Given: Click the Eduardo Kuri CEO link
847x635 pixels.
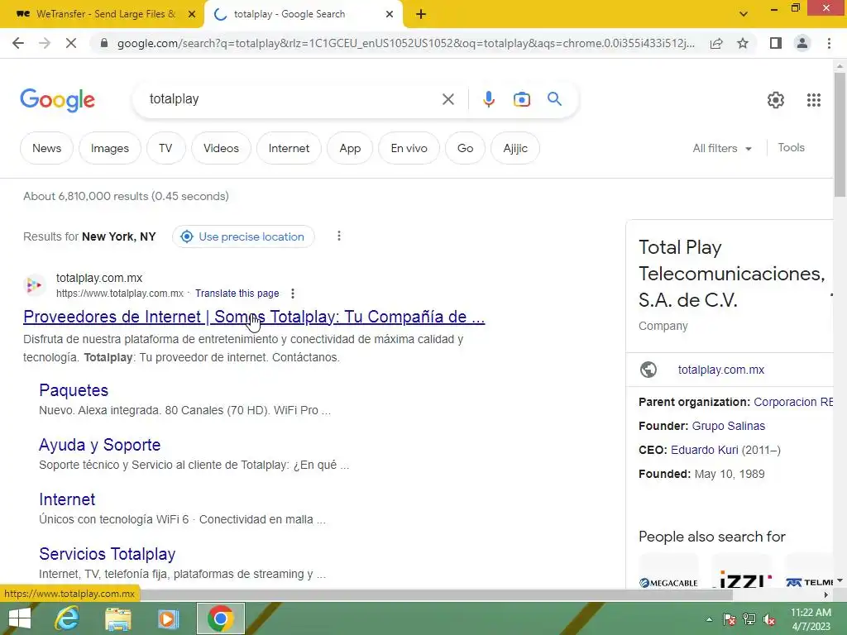Looking at the screenshot, I should coord(705,450).
